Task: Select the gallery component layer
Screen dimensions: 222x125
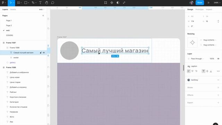Action: pyautogui.click(x=12, y=62)
